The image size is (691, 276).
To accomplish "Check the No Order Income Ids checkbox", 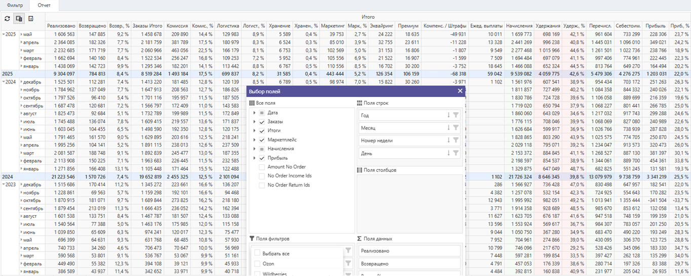I will [262, 176].
